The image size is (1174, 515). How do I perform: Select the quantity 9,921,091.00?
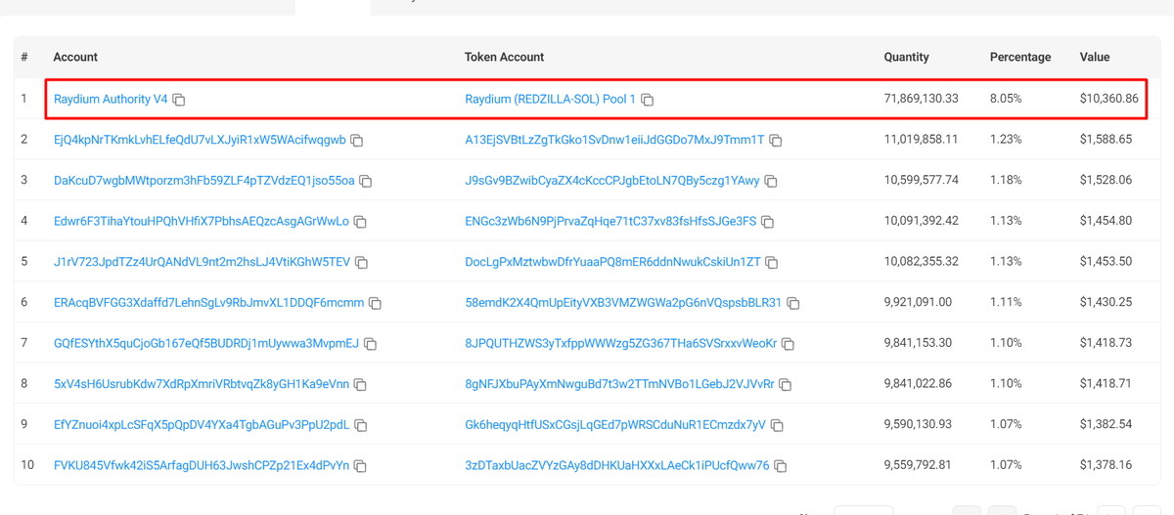[x=918, y=303]
